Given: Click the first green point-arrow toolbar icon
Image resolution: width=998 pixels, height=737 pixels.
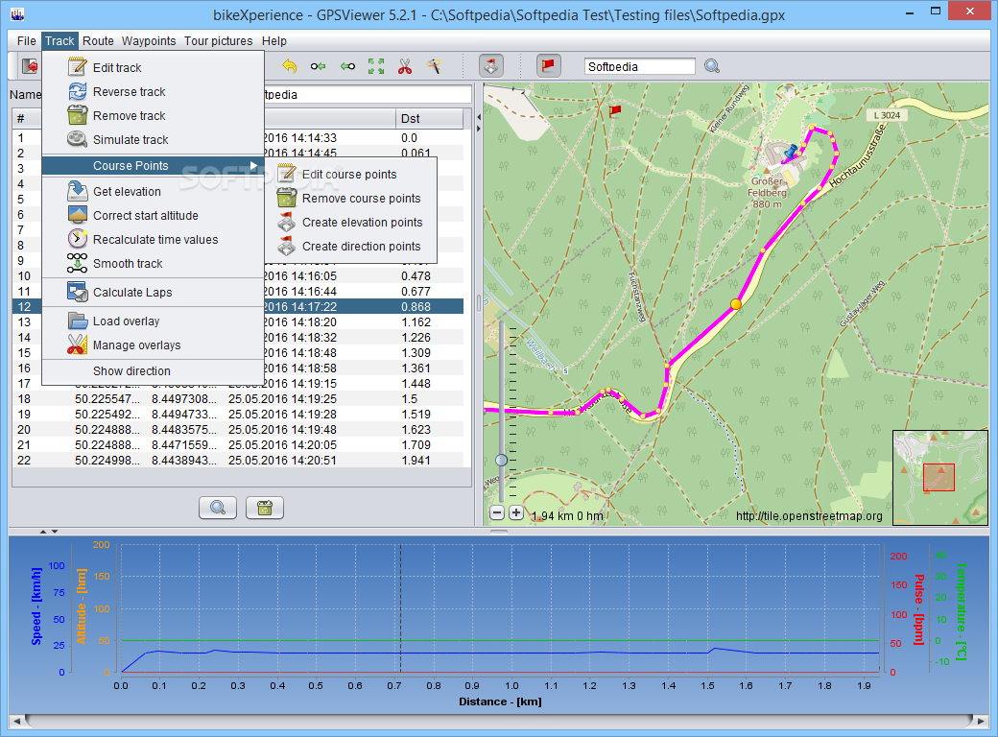Looking at the screenshot, I should tap(319, 66).
